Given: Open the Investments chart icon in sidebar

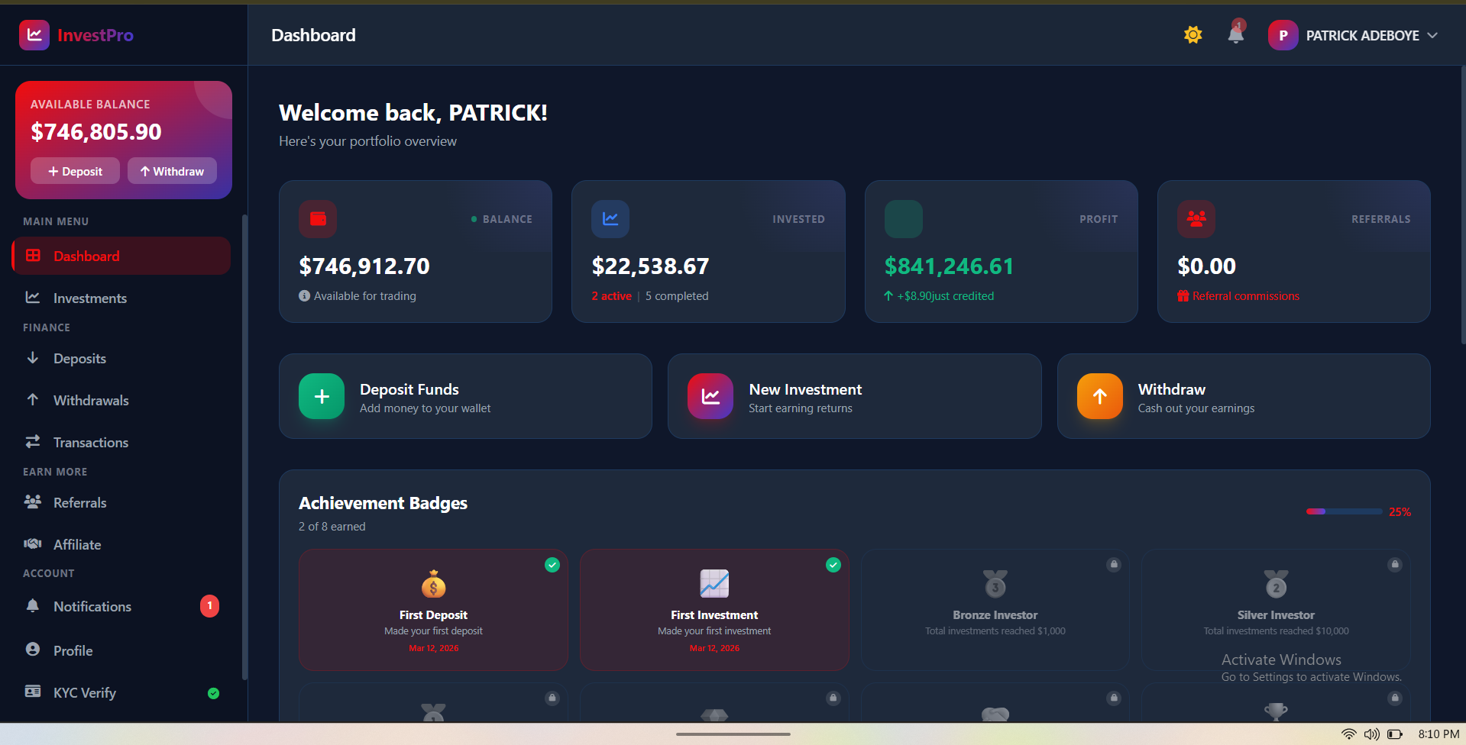Looking at the screenshot, I should click(x=32, y=298).
